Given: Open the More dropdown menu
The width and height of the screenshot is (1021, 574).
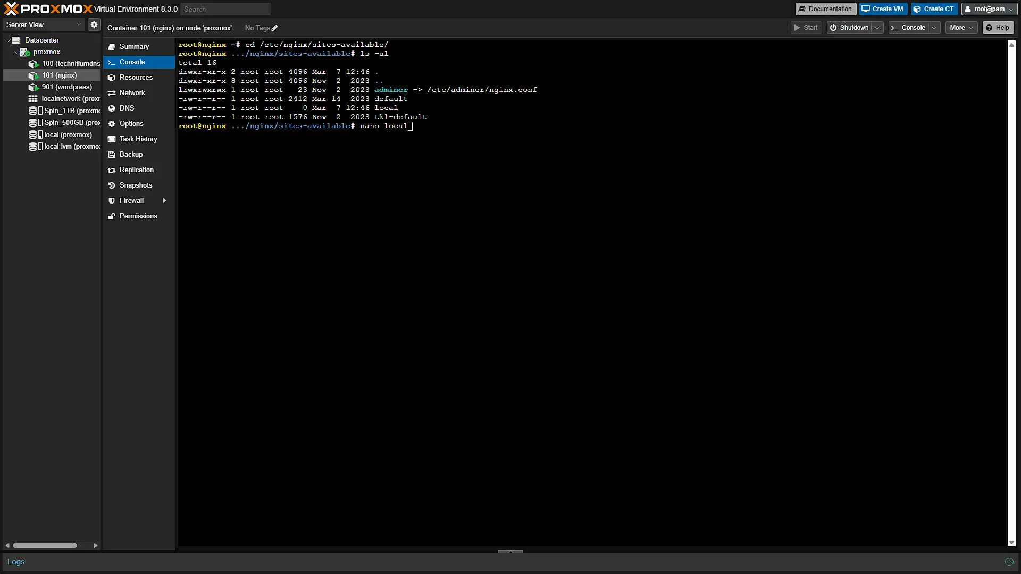Looking at the screenshot, I should tap(961, 28).
